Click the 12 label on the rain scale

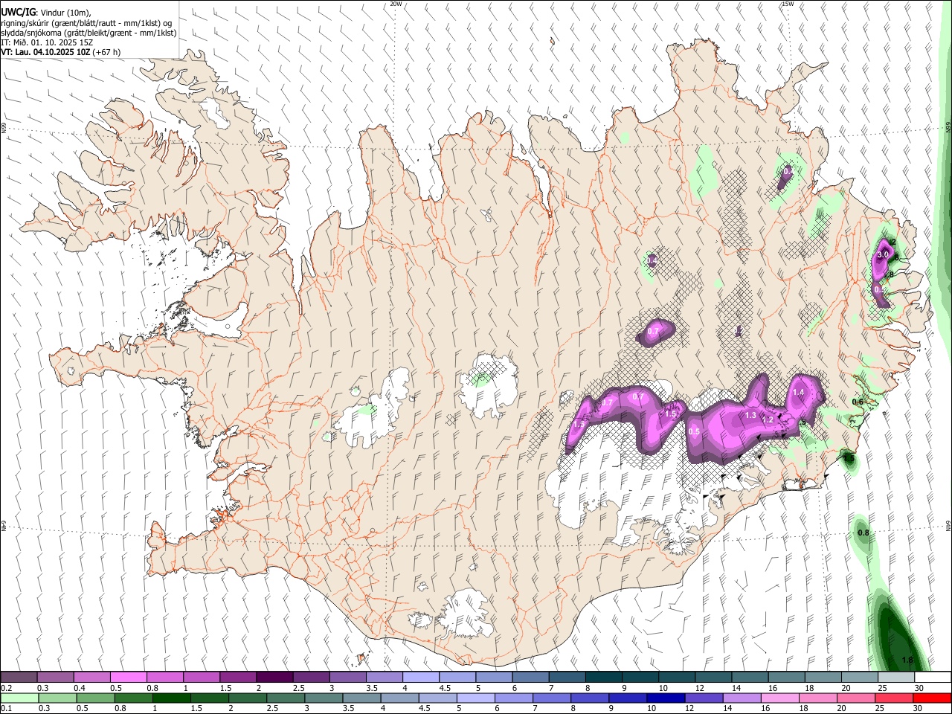click(689, 708)
